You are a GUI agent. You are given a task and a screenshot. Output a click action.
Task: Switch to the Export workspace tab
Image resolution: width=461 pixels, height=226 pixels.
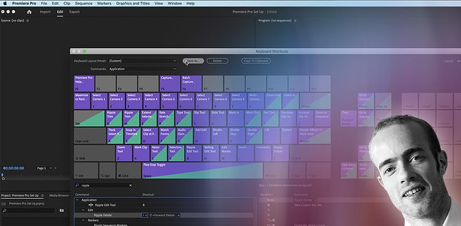tap(75, 12)
